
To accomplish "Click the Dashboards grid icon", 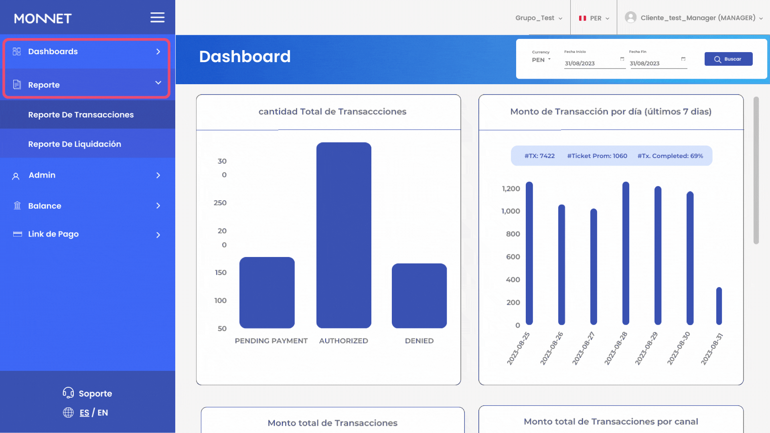I will [x=16, y=51].
